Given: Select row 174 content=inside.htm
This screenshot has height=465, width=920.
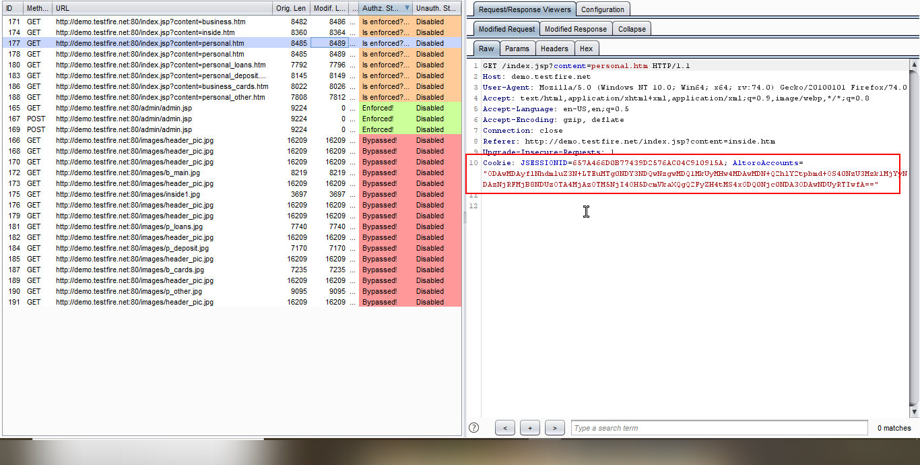Looking at the screenshot, I should point(232,32).
